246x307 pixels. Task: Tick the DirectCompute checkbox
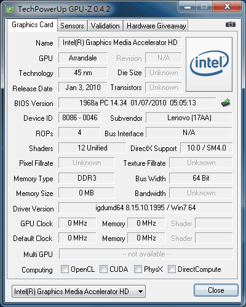pyautogui.click(x=172, y=269)
